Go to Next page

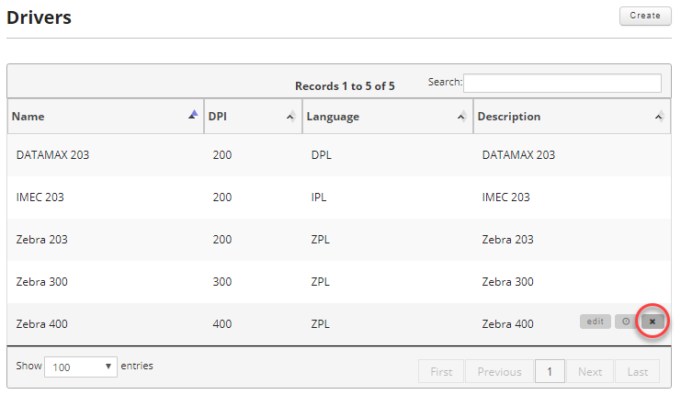tap(590, 371)
